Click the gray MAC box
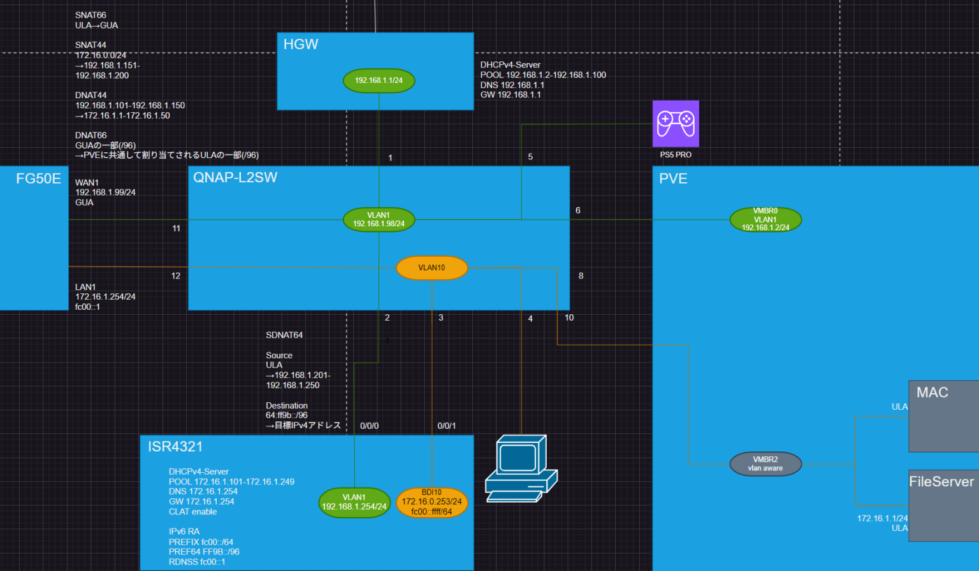This screenshot has height=571, width=979. coord(943,416)
